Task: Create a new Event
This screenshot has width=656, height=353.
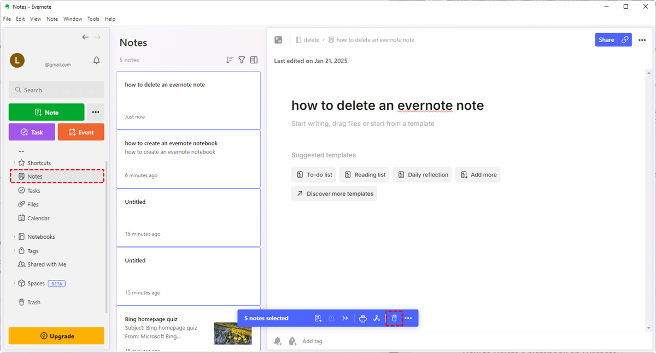Action: 81,132
